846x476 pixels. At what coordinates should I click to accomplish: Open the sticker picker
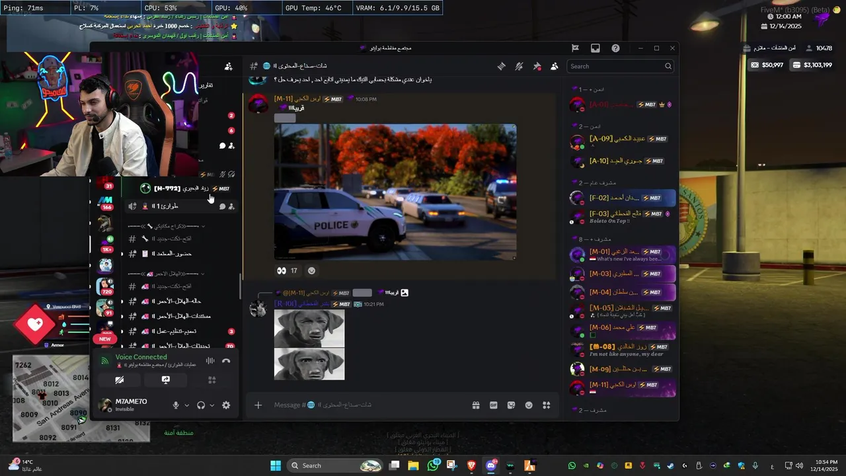pos(511,405)
